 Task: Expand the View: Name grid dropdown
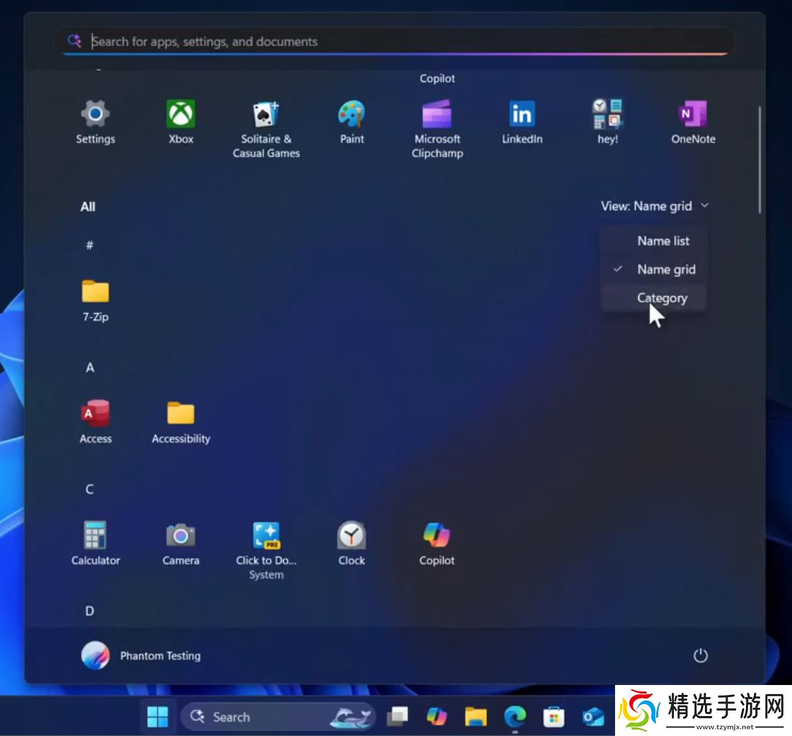point(655,206)
